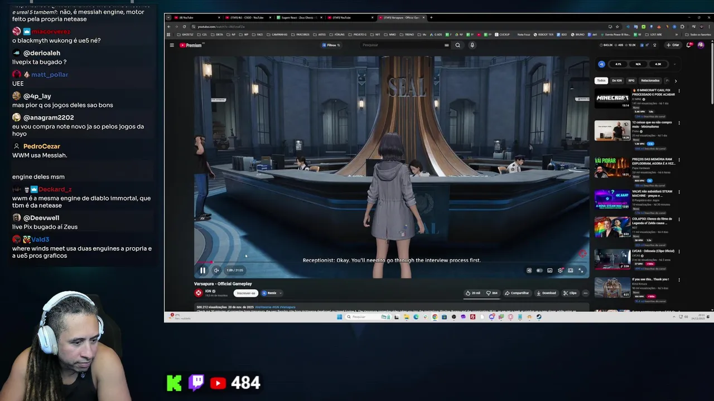Click the Filtros button in YouTube header
This screenshot has height=401, width=714.
click(x=331, y=45)
